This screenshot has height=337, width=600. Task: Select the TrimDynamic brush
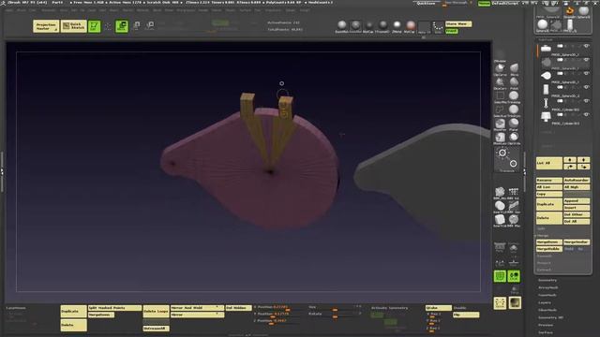click(514, 110)
